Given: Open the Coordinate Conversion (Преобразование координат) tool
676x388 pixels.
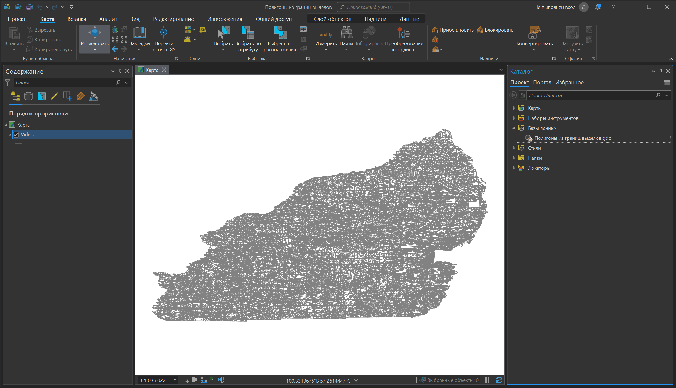Looking at the screenshot, I should tap(404, 33).
